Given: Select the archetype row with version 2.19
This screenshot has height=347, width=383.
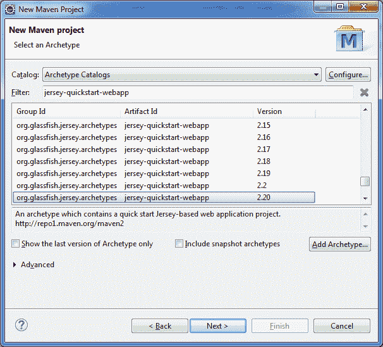Looking at the screenshot, I should 164,173.
